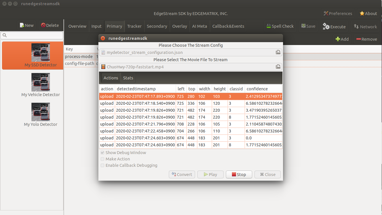
Task: Open the Network option
Action: pyautogui.click(x=365, y=27)
